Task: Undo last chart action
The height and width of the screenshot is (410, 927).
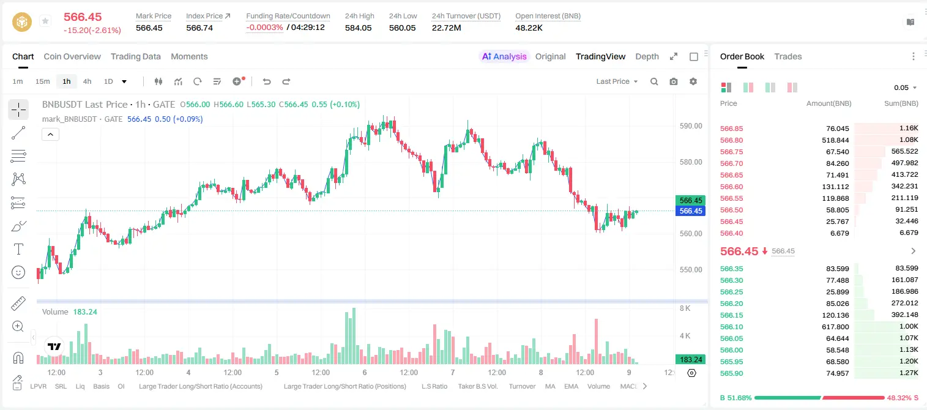Action: (266, 81)
